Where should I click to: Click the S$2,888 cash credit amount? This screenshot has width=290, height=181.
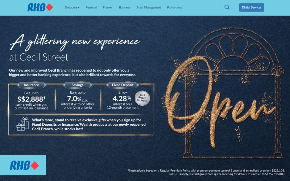click(x=31, y=99)
